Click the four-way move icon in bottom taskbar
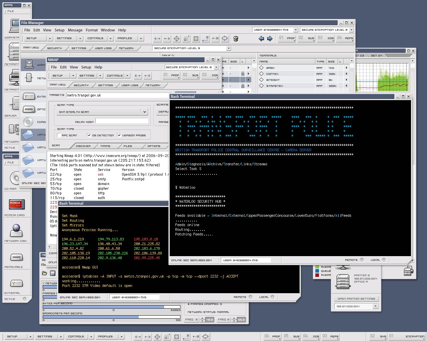This screenshot has height=342, width=427. (x=157, y=337)
